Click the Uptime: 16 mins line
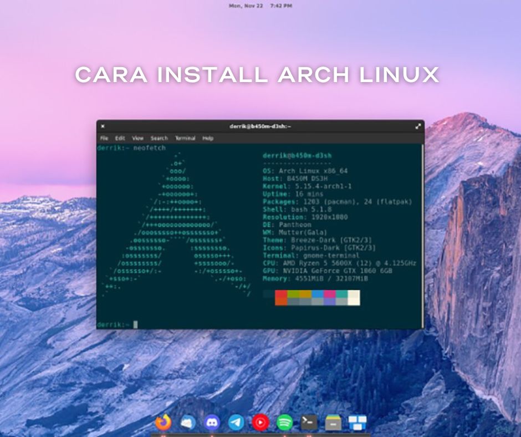Viewport: 521px width, 437px height. 293,194
